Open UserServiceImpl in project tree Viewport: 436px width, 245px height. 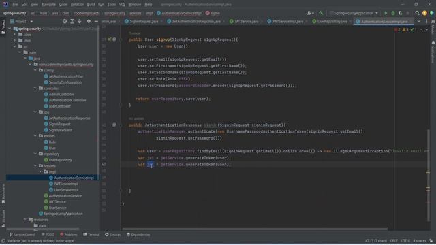pos(63,190)
